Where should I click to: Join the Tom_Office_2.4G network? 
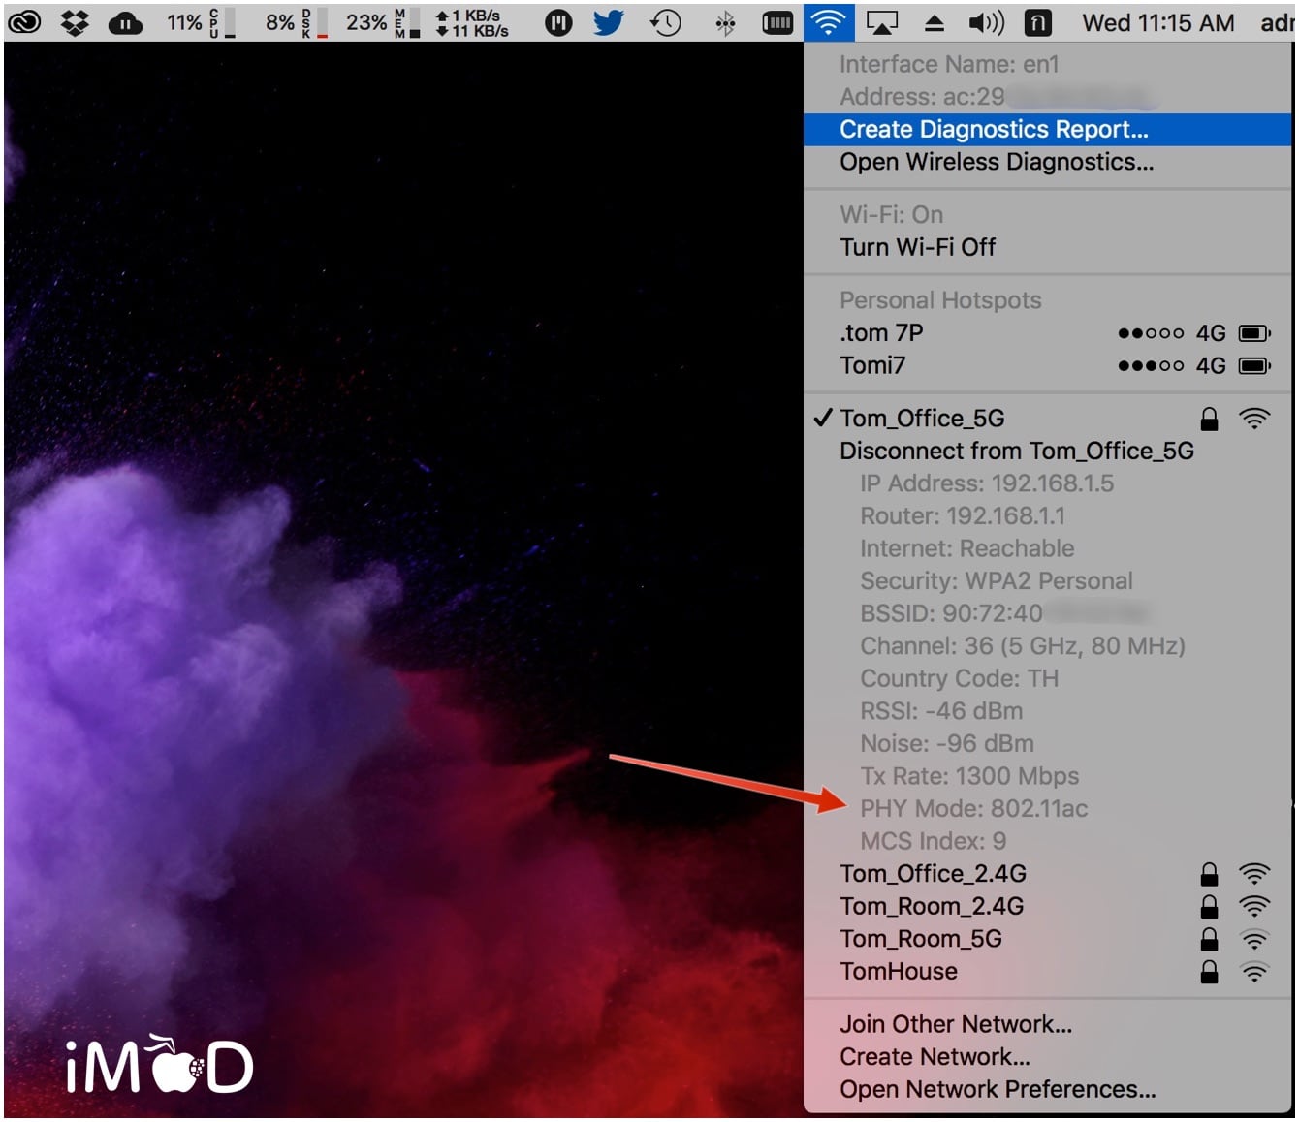pyautogui.click(x=934, y=873)
